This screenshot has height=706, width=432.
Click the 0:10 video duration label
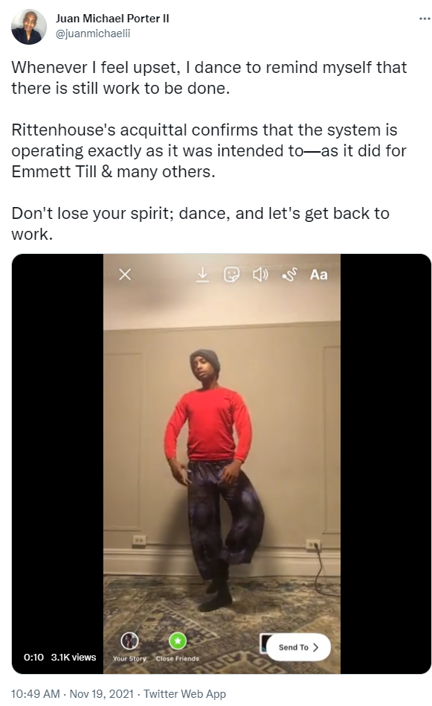[x=33, y=658]
